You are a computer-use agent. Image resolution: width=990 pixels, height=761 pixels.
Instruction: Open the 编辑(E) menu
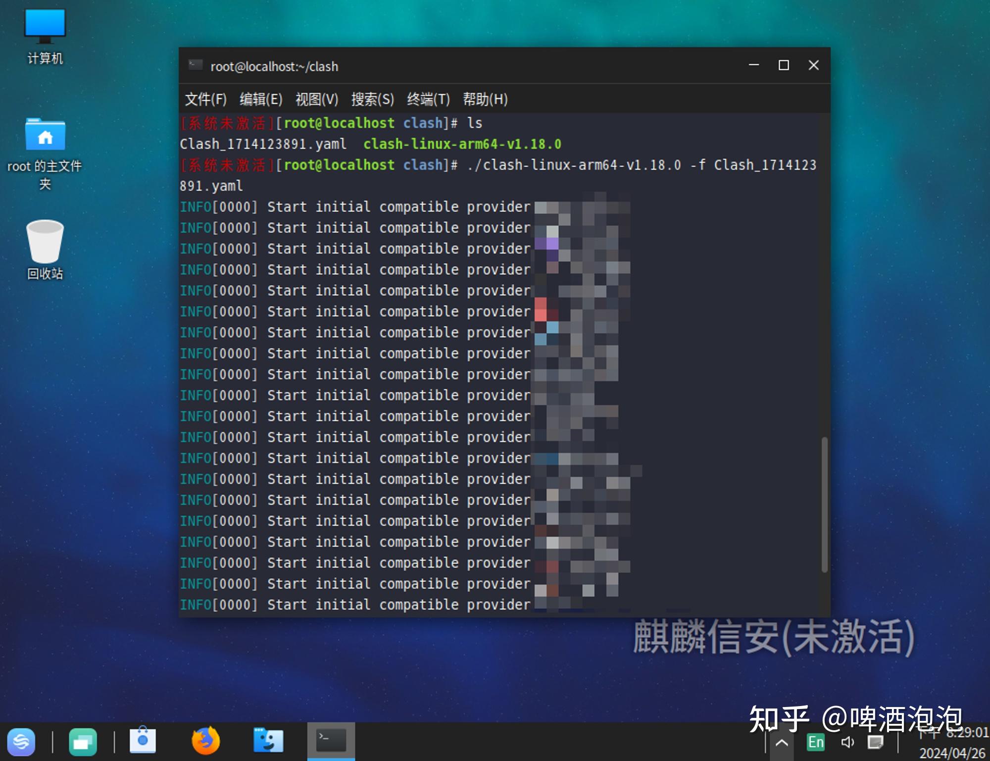(261, 99)
